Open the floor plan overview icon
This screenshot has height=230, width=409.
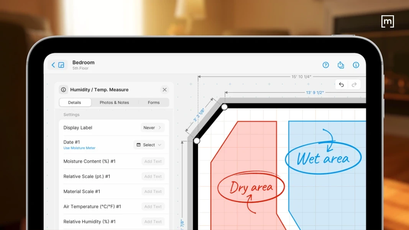[61, 65]
